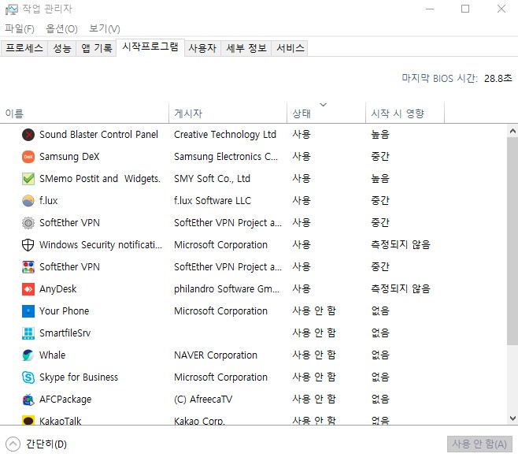
Task: Select the Your Phone entry name
Action: [64, 311]
